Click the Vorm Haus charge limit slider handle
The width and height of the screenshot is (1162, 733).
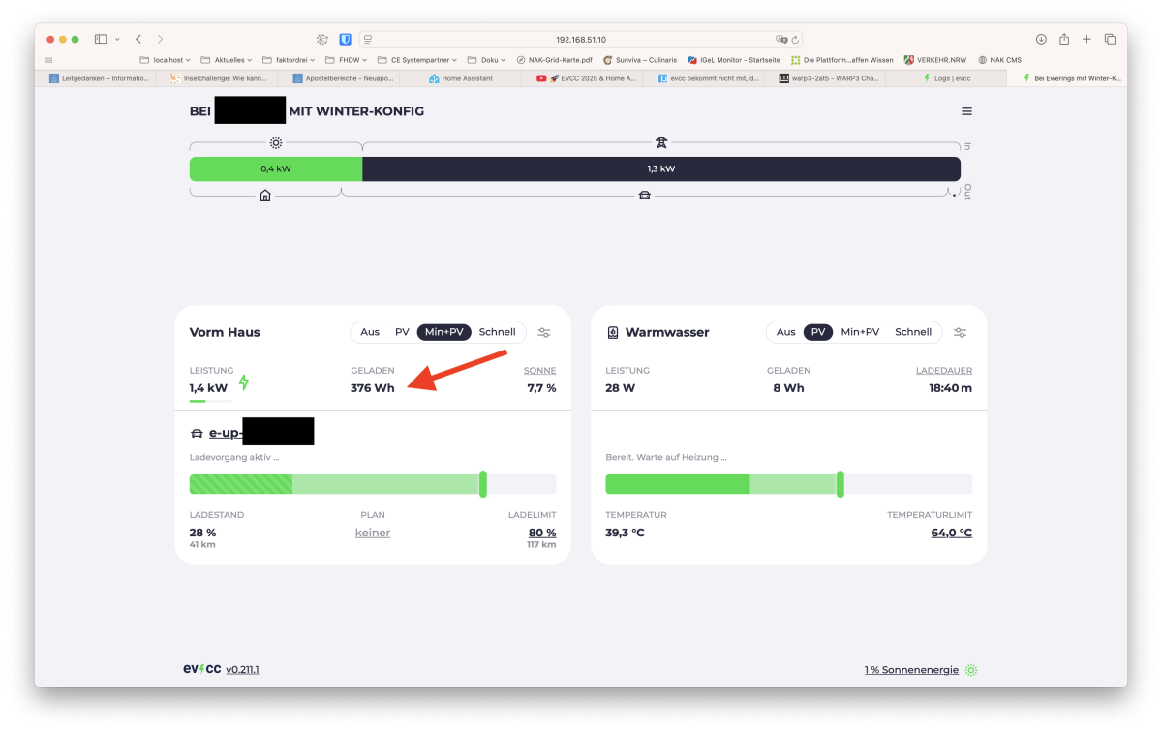(483, 484)
